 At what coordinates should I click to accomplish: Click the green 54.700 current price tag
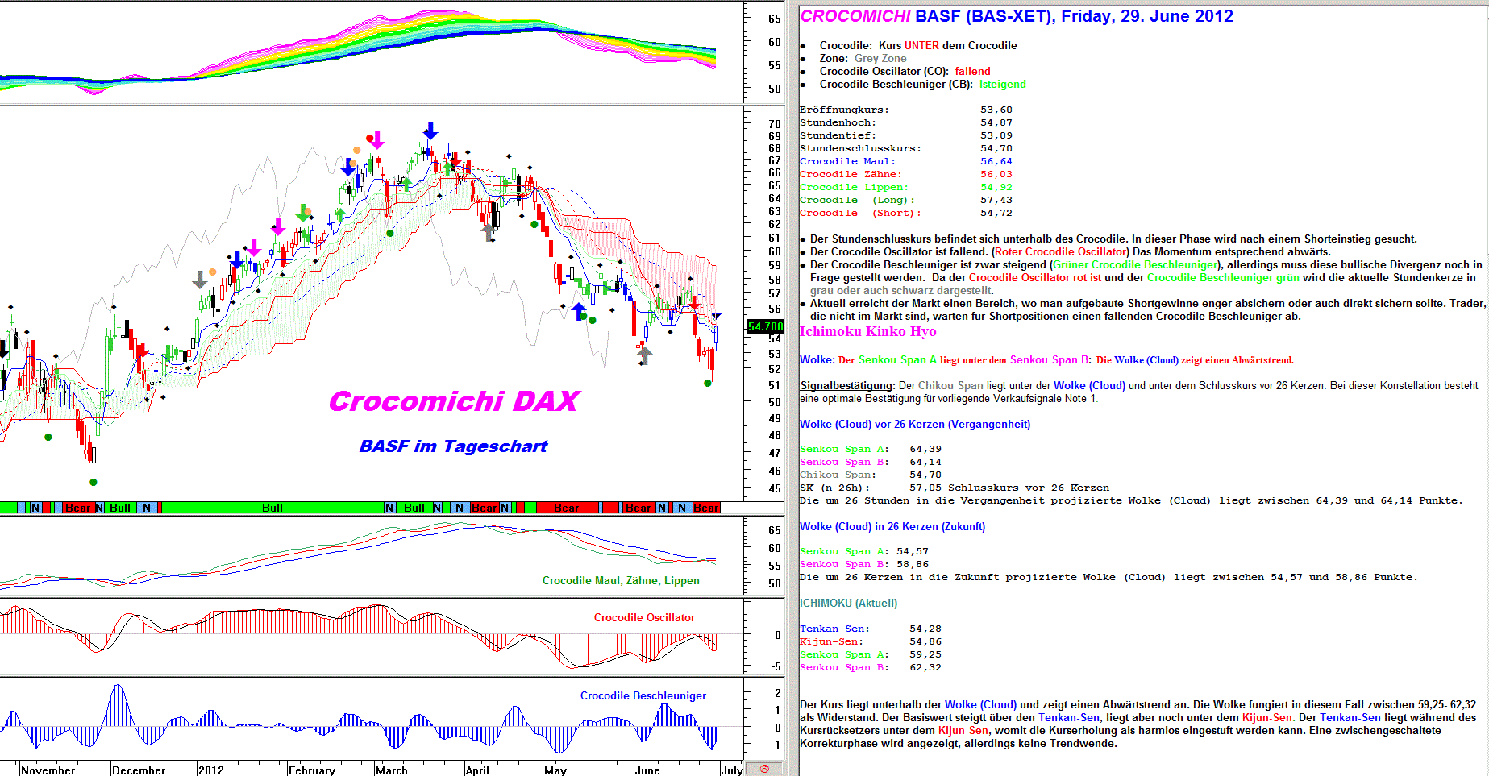click(765, 326)
